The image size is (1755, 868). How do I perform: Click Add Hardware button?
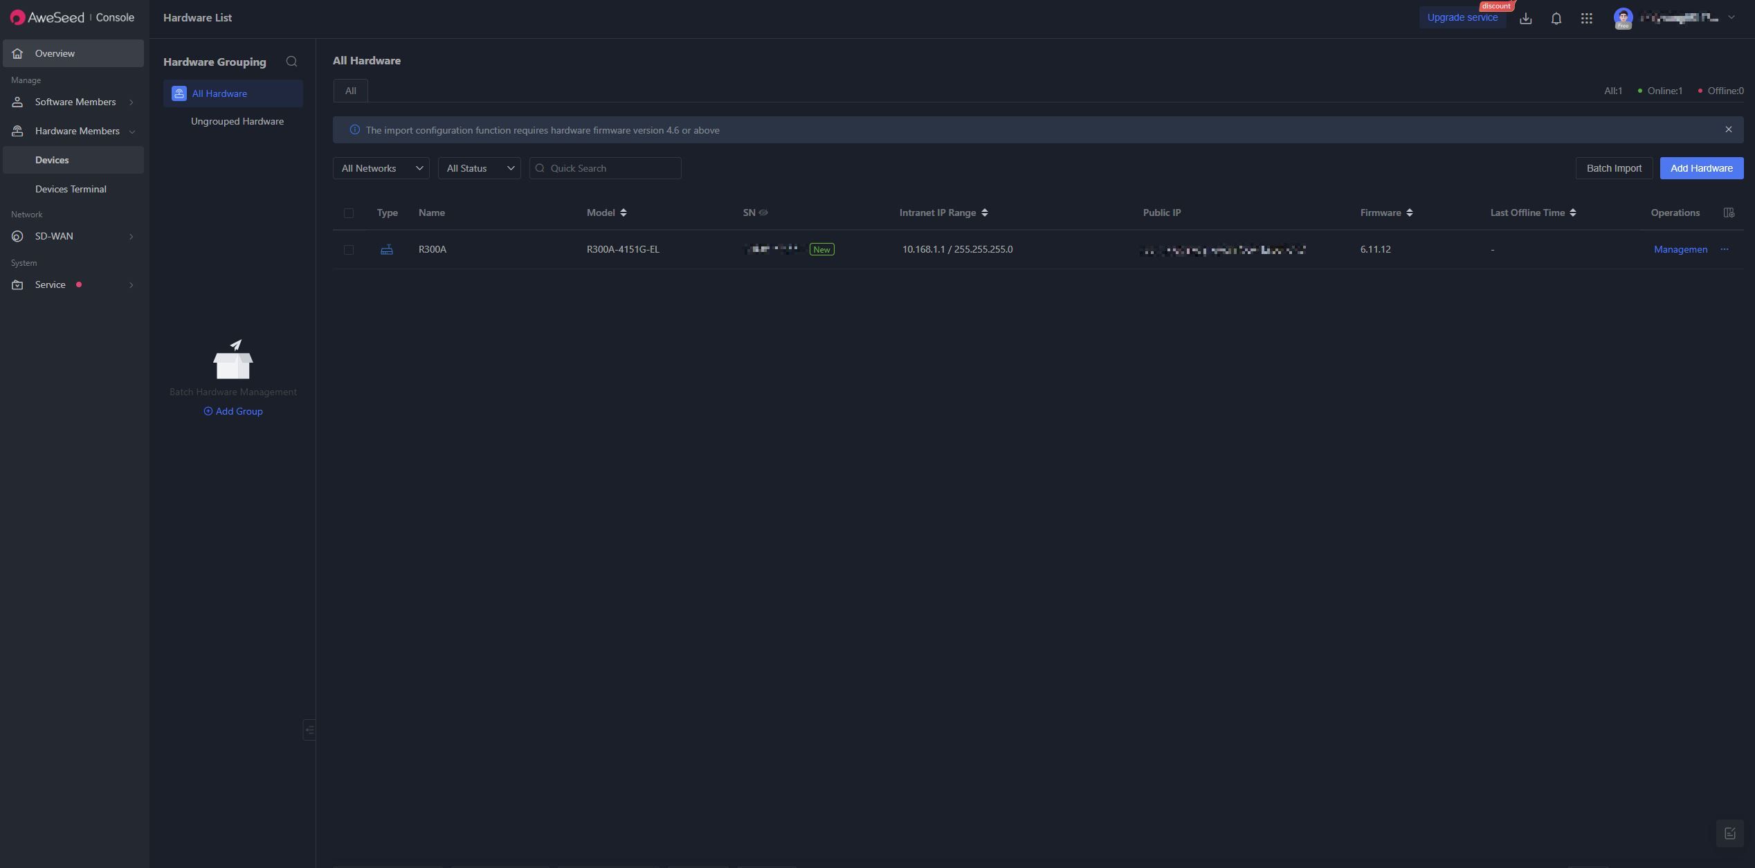coord(1702,168)
